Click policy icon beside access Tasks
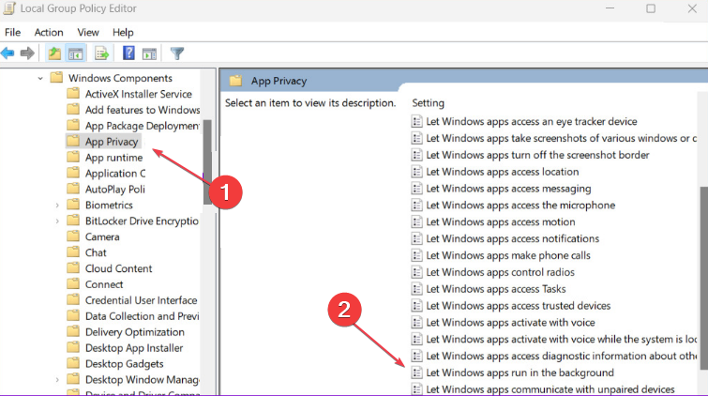 416,289
